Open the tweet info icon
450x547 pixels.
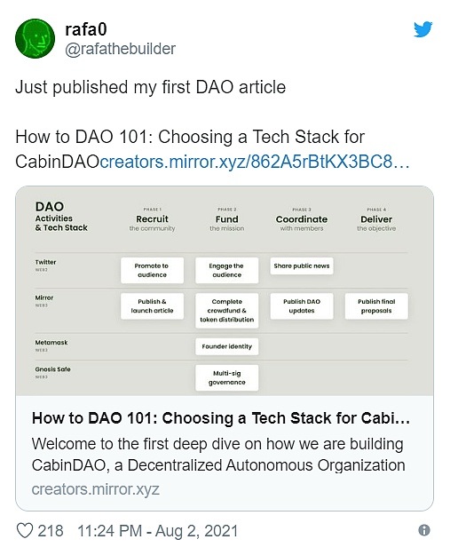[424, 531]
